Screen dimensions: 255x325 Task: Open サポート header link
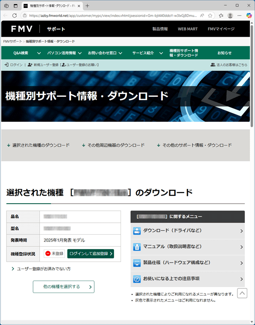click(56, 29)
